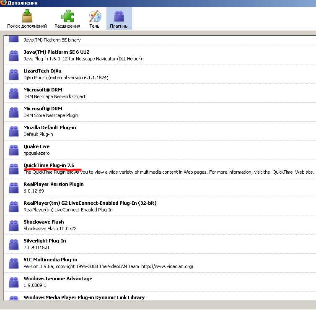Click the plugin icon for Java(TM) Platform SE 6 U12
The height and width of the screenshot is (310, 316).
pyautogui.click(x=14, y=55)
